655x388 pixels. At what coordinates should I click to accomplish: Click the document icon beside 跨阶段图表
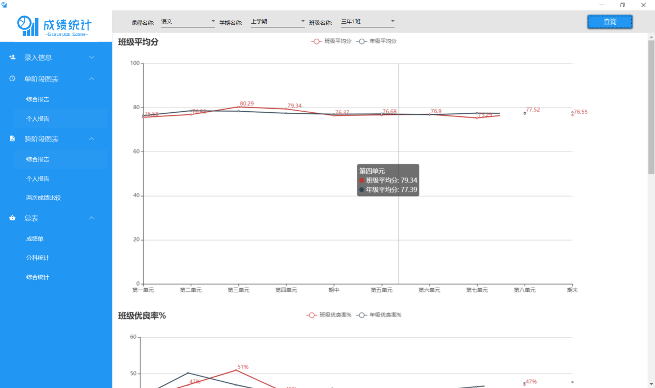12,139
